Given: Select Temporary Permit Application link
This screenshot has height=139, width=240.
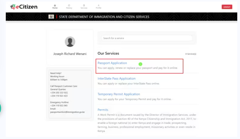Looking at the screenshot, I should tap(118, 94).
